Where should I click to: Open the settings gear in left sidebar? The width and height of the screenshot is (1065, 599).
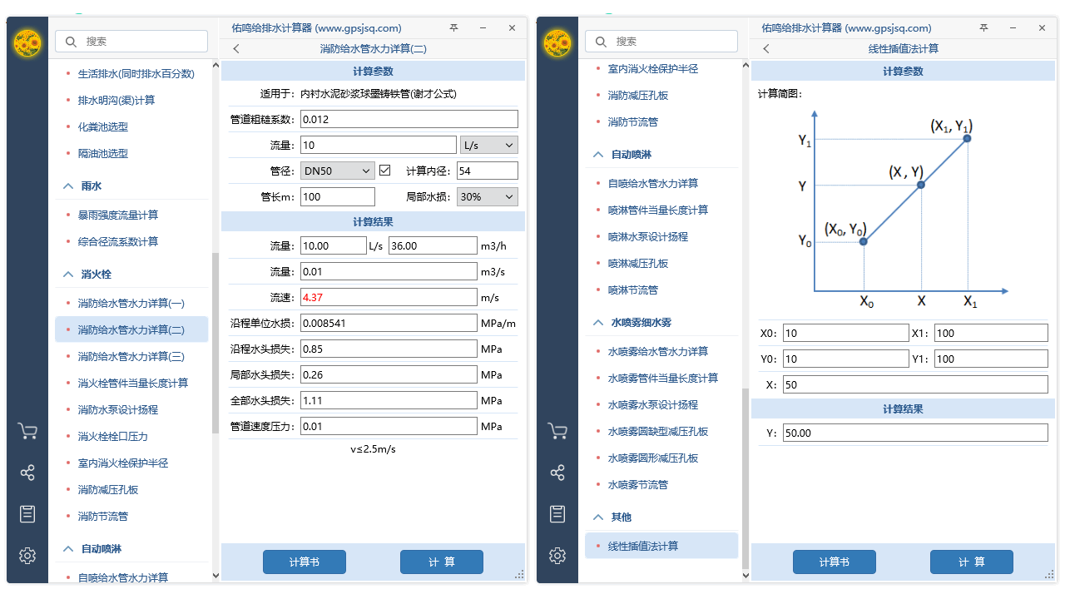point(27,555)
